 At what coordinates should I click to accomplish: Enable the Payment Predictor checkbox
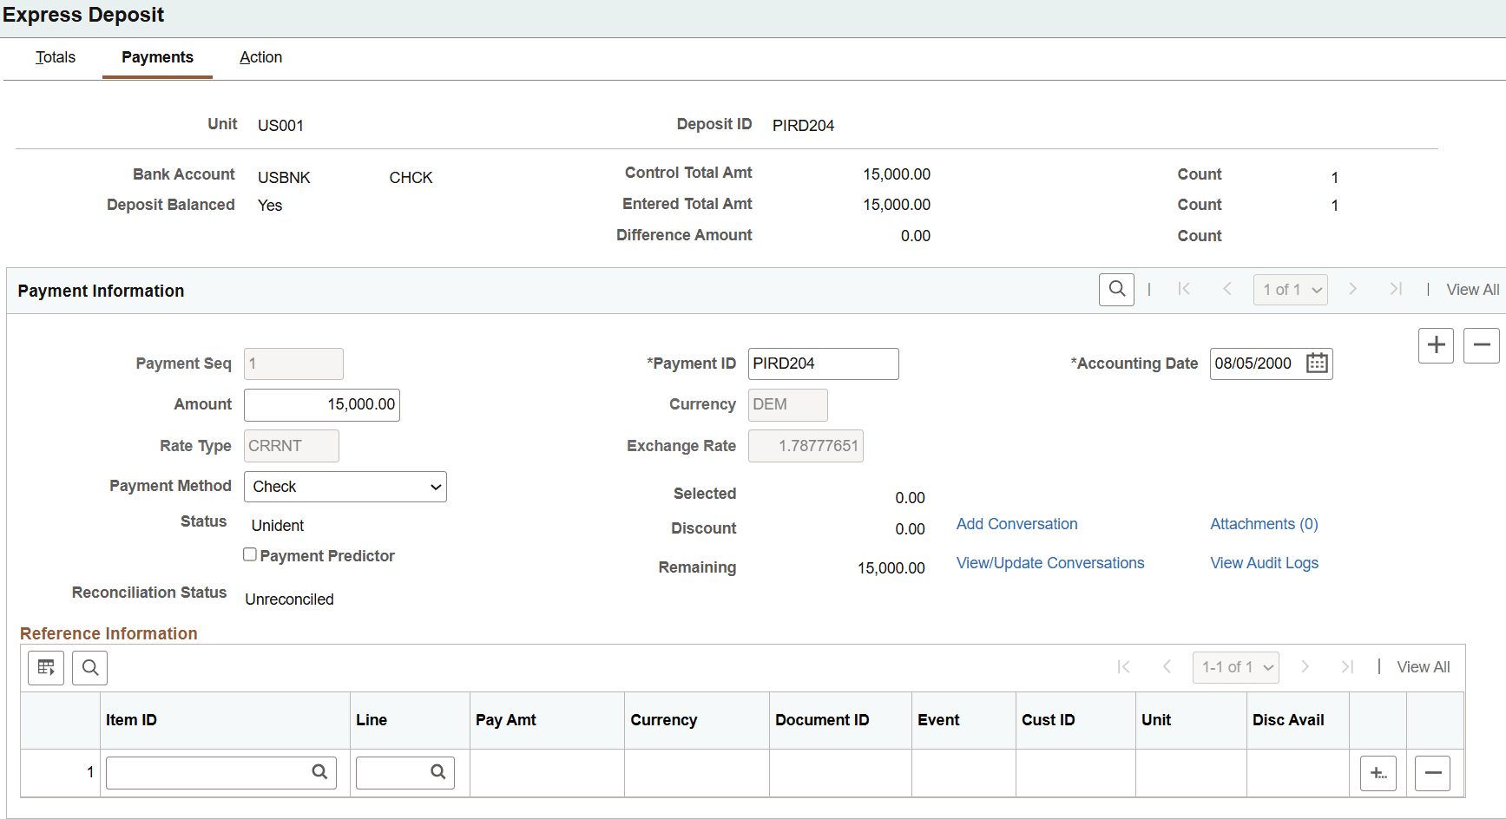250,554
